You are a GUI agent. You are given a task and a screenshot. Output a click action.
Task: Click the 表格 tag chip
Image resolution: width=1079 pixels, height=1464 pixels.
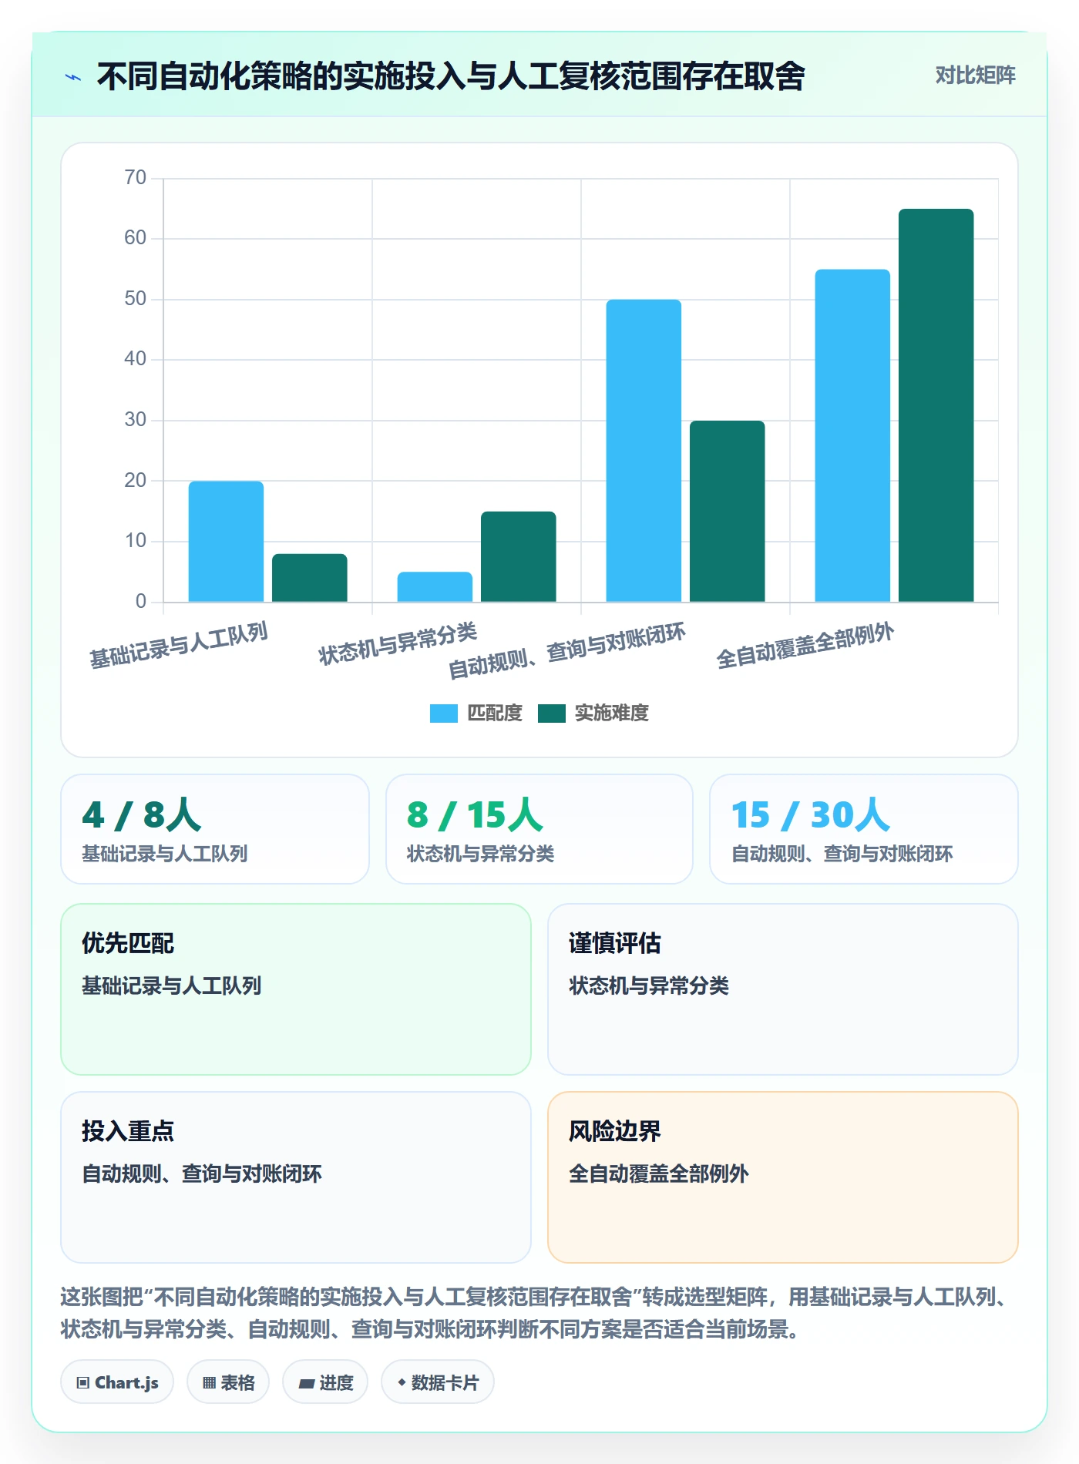pos(228,1382)
